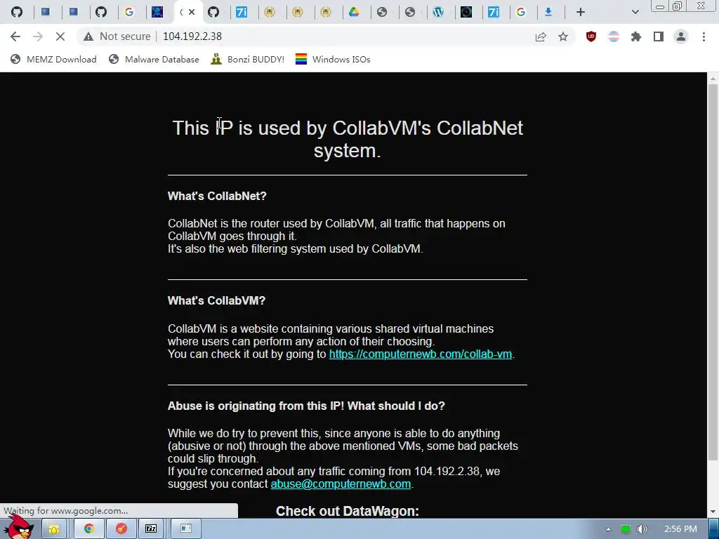
Task: Open a new browser tab
Action: click(x=581, y=13)
